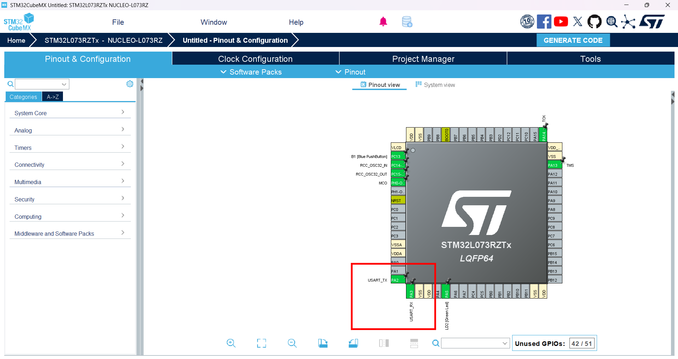Select the zoom in tool below the pinout
This screenshot has height=359, width=678.
(x=231, y=343)
